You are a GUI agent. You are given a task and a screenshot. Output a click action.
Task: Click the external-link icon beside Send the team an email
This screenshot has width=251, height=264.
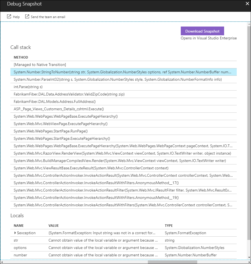(x=27, y=16)
